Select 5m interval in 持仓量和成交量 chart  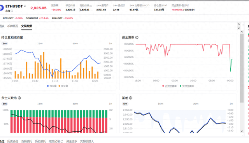click(x=5, y=44)
